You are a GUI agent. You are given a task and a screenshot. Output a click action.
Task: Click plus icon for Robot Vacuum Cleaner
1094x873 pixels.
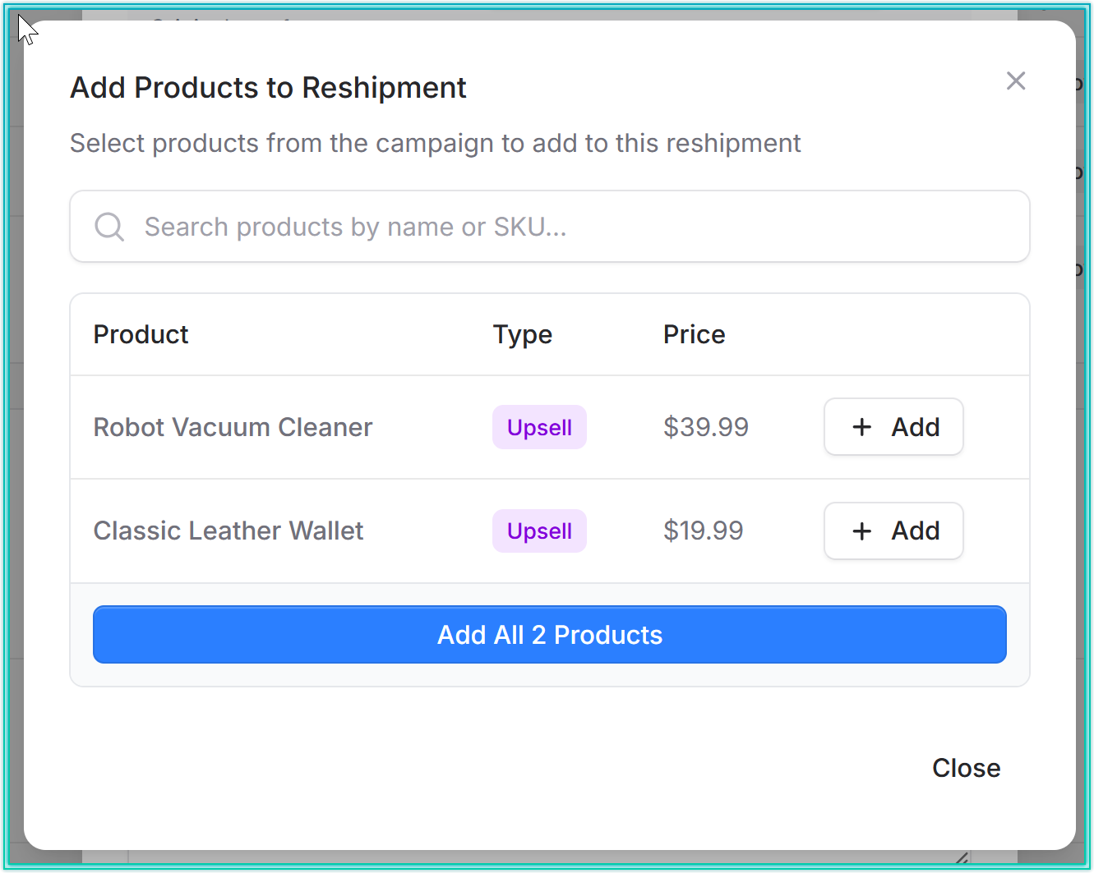(x=862, y=427)
